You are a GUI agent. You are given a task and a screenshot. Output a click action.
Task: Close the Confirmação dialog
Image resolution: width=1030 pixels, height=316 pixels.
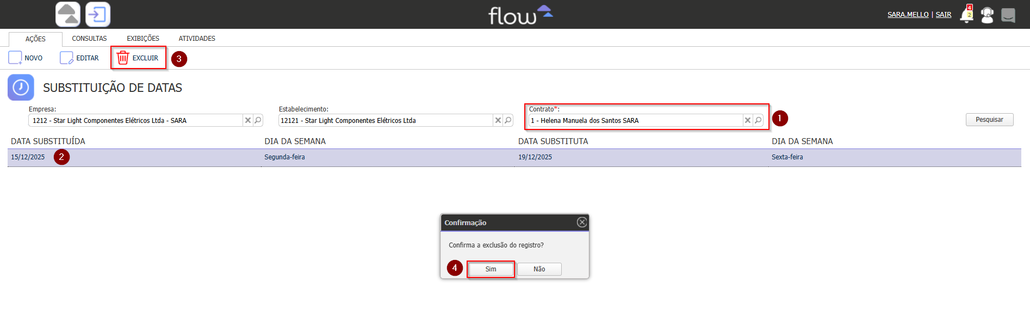pos(582,222)
